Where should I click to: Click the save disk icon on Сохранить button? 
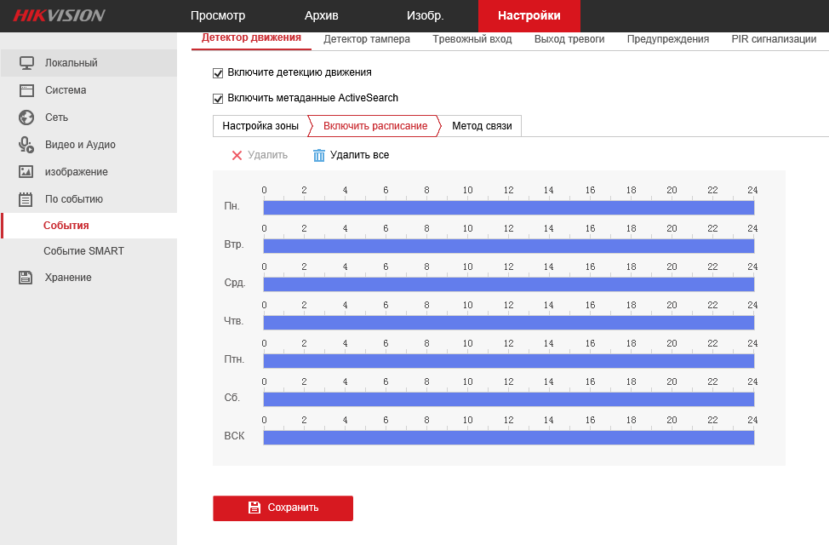click(254, 508)
